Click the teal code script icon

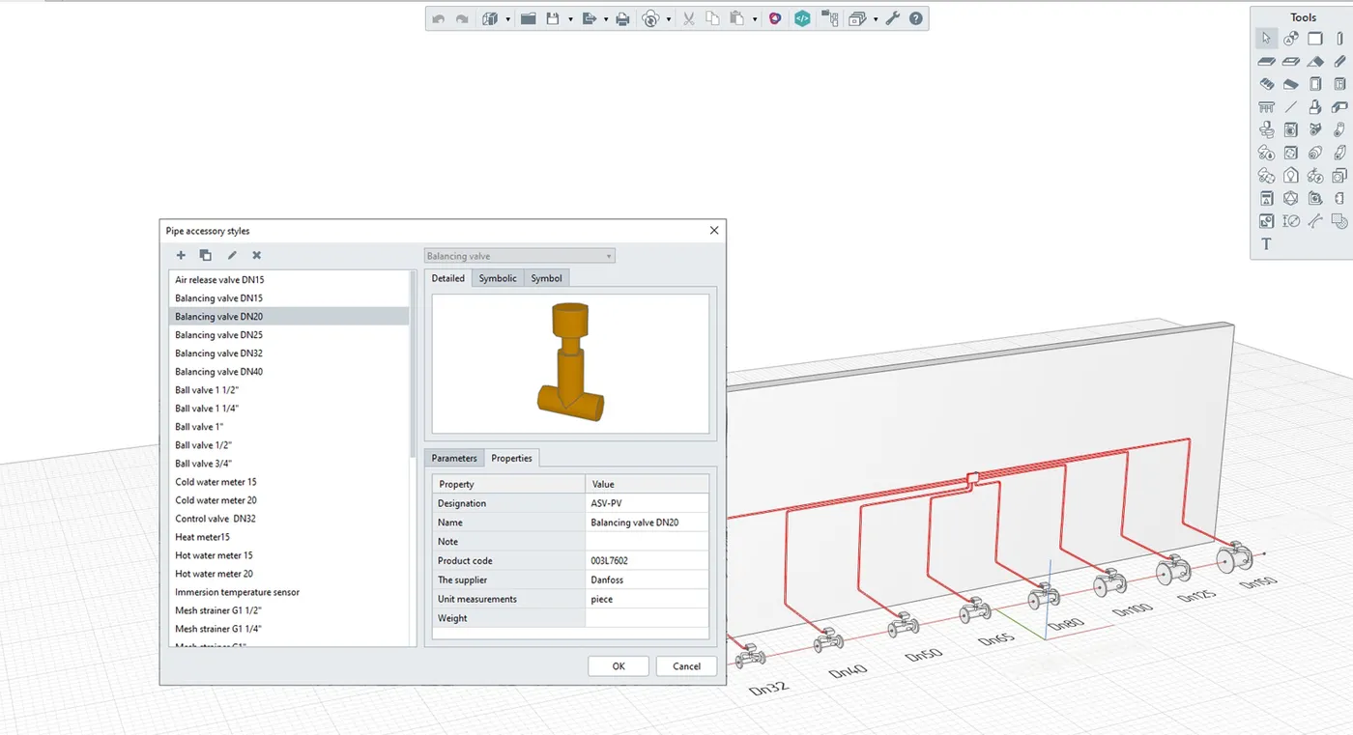[x=802, y=18]
